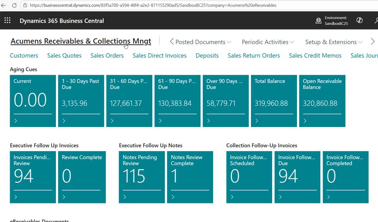Click the Current value 0.00

tap(30, 100)
